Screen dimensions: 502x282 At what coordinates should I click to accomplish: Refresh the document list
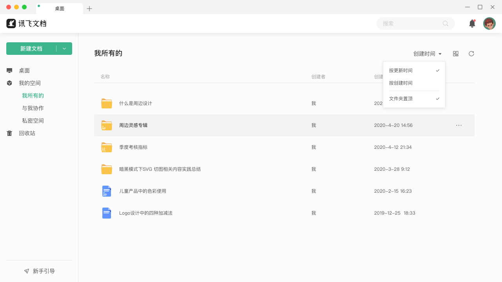(471, 54)
